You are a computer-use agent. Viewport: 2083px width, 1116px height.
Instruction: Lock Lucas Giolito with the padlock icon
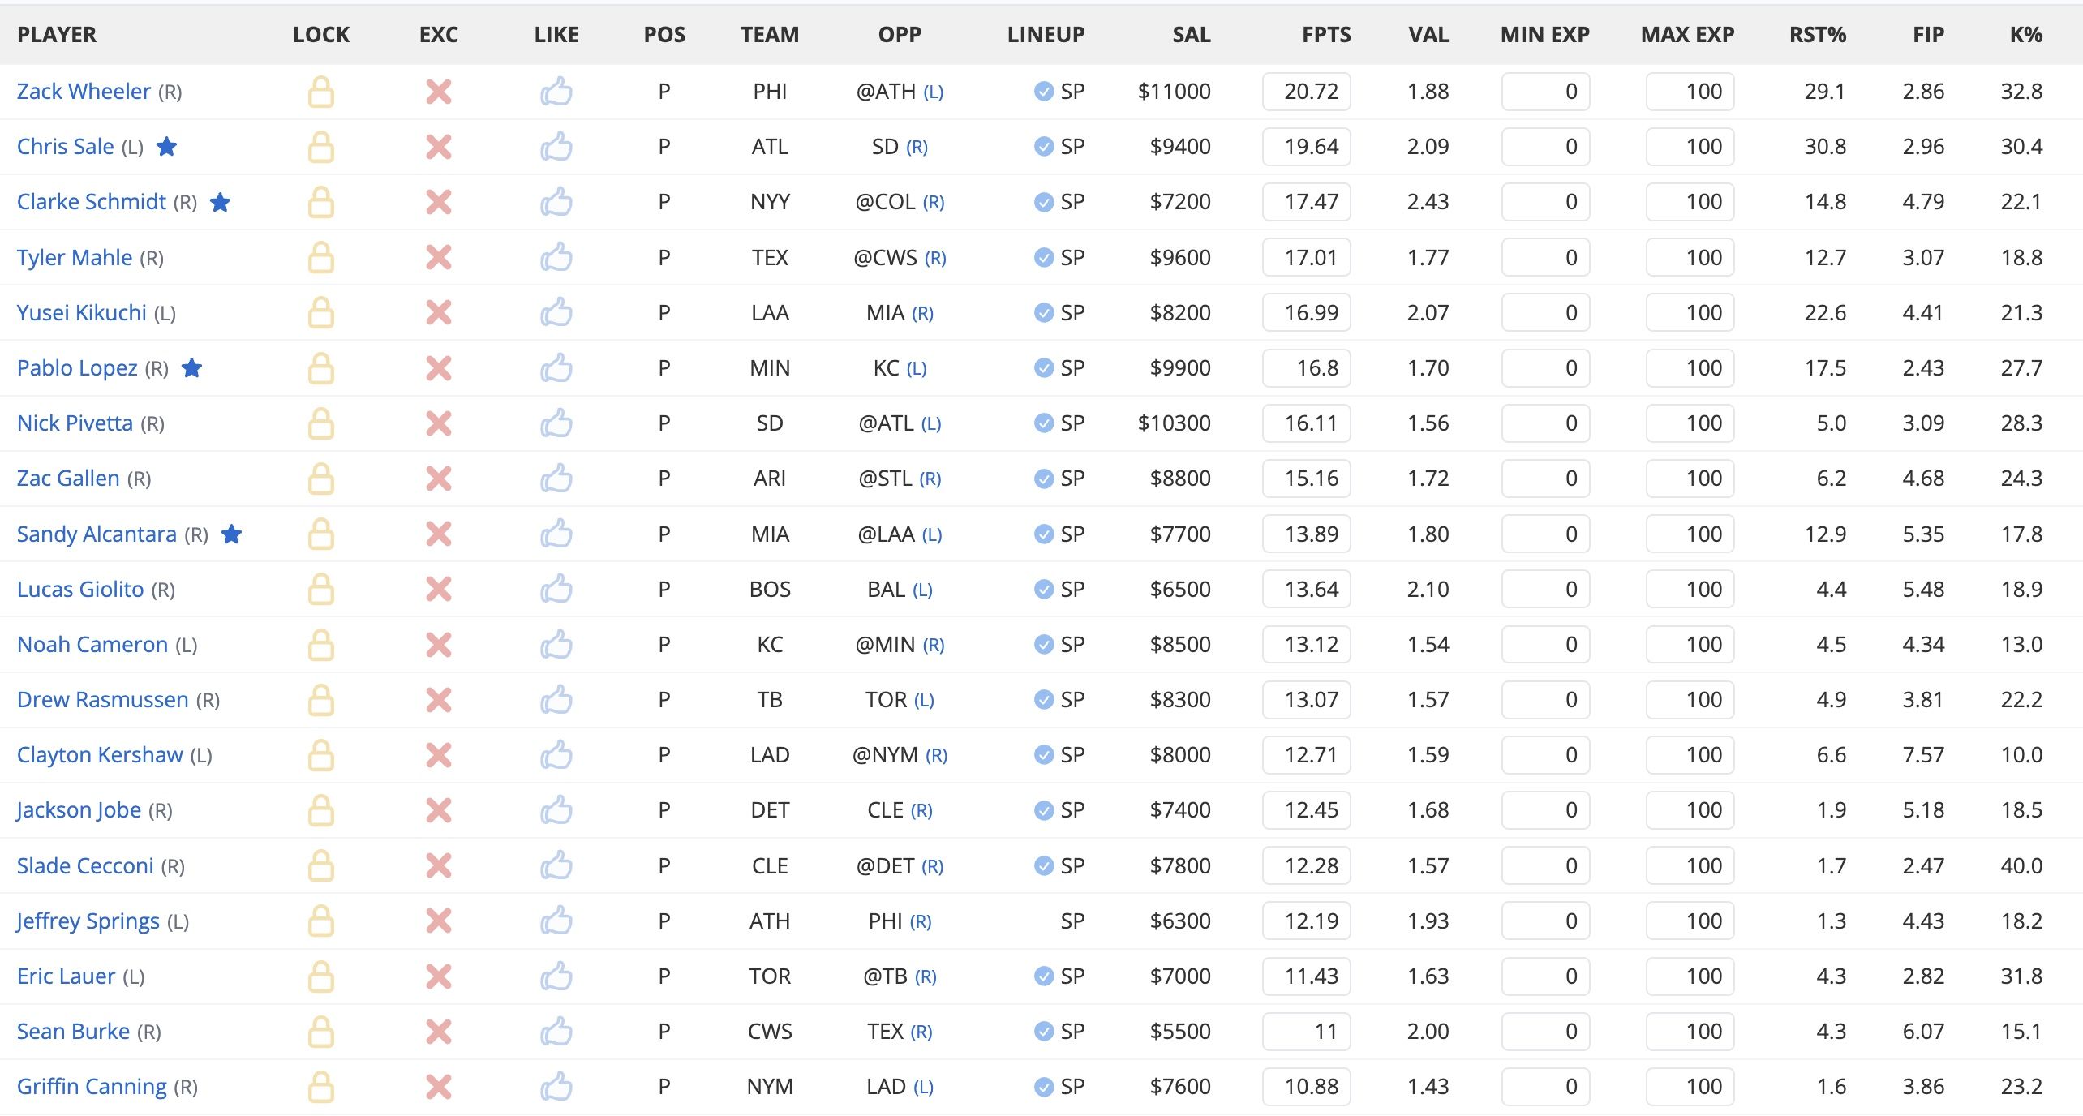pyautogui.click(x=321, y=590)
